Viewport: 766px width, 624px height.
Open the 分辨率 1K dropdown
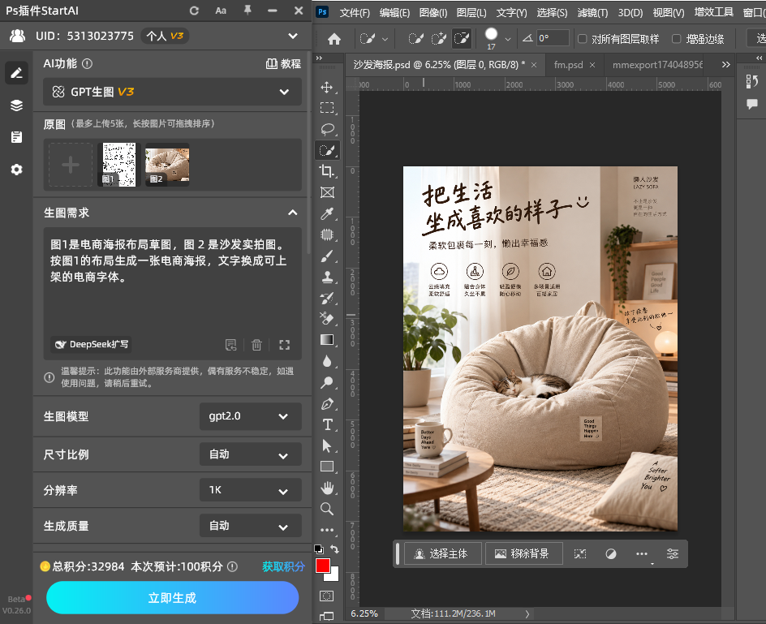(x=250, y=490)
